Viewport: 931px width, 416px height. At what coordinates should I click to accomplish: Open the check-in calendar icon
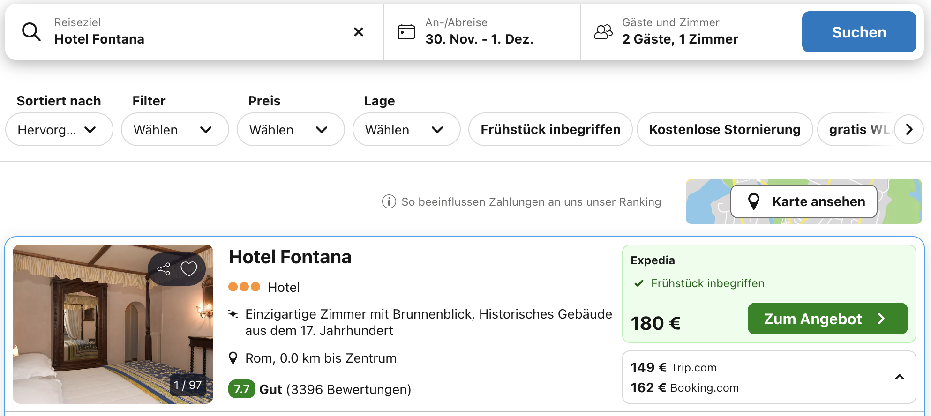point(406,32)
